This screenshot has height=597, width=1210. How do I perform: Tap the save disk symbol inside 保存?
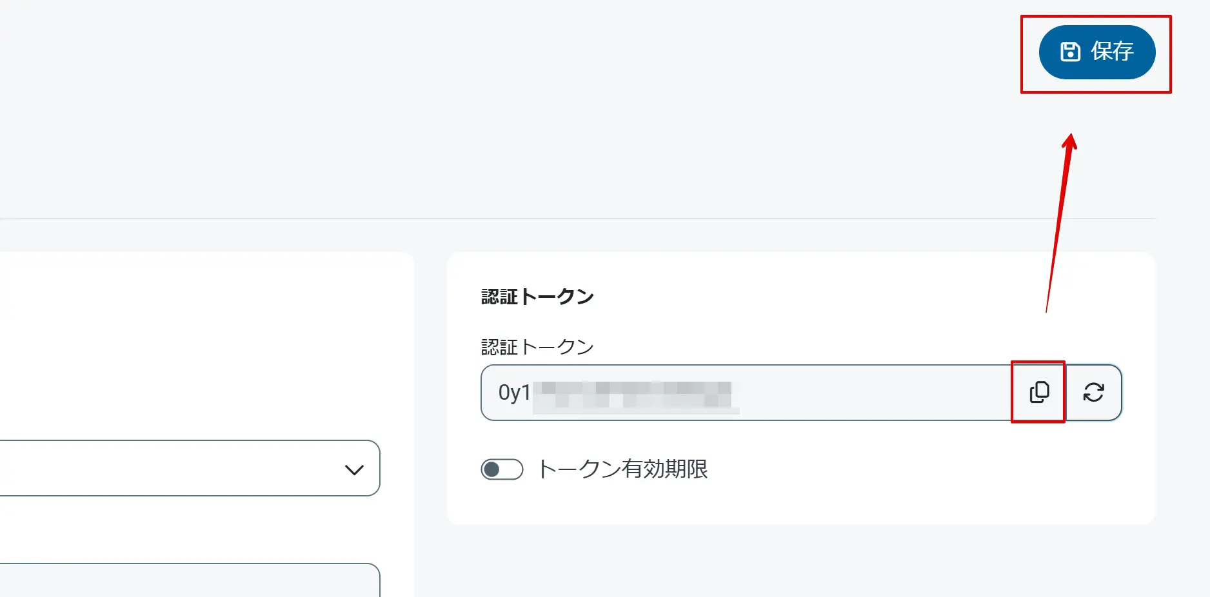pos(1070,52)
